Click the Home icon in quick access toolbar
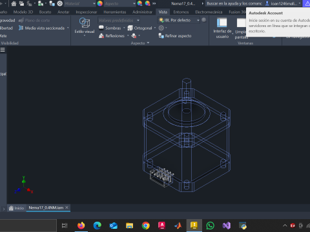The height and width of the screenshot is (232, 310). (x=14, y=3)
